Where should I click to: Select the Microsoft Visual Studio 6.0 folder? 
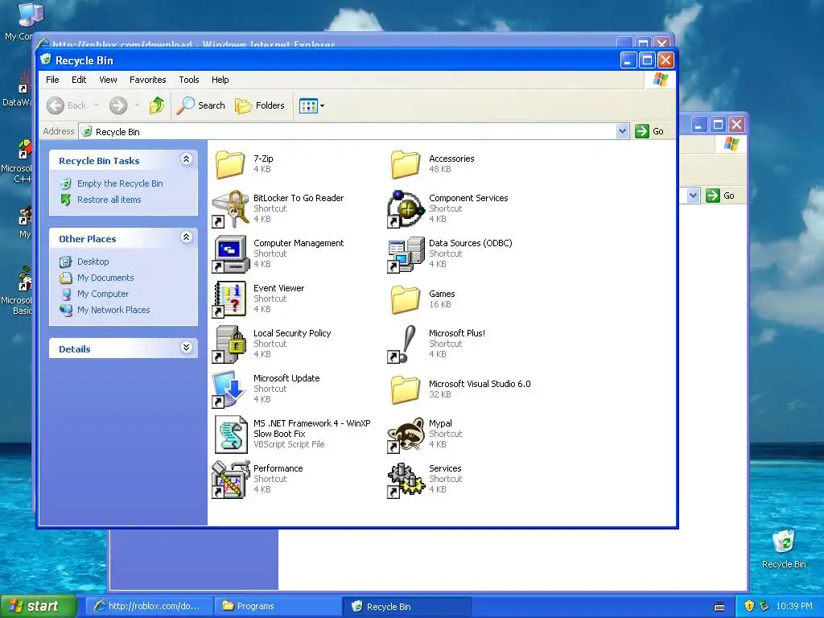(x=406, y=389)
